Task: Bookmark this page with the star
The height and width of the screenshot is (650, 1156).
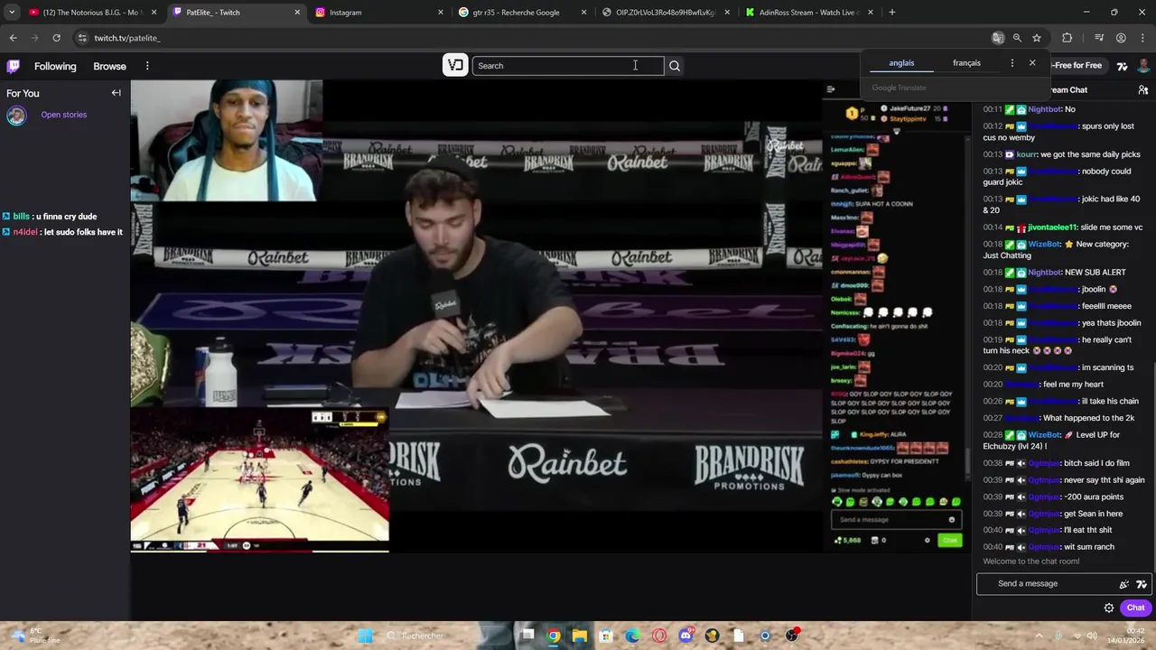Action: point(1037,38)
